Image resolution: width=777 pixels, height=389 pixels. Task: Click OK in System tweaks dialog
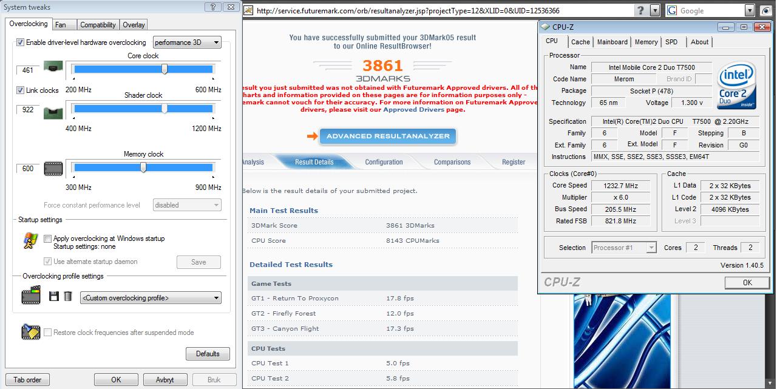tap(116, 380)
